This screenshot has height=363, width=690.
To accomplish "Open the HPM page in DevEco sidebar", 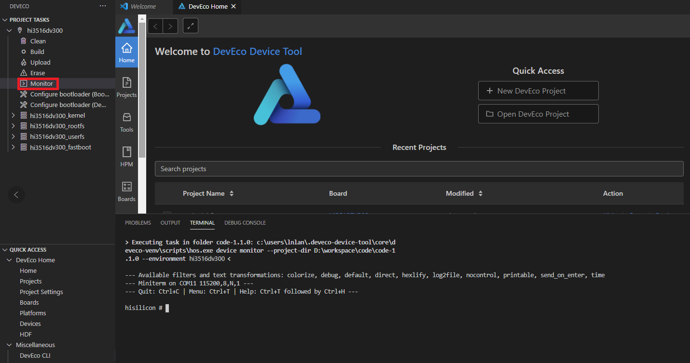I will point(126,156).
